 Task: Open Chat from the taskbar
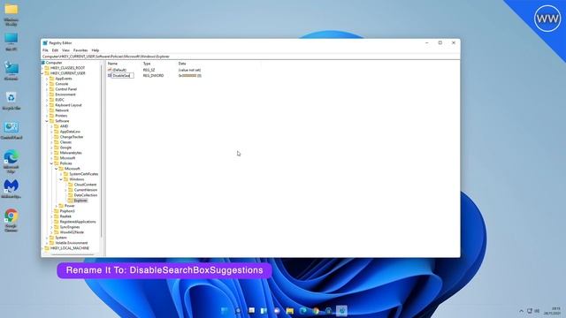(x=277, y=311)
